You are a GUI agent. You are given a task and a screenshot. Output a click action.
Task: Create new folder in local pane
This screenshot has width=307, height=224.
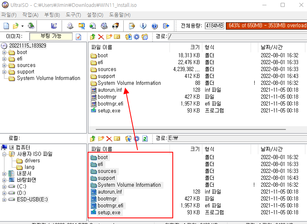click(x=101, y=138)
